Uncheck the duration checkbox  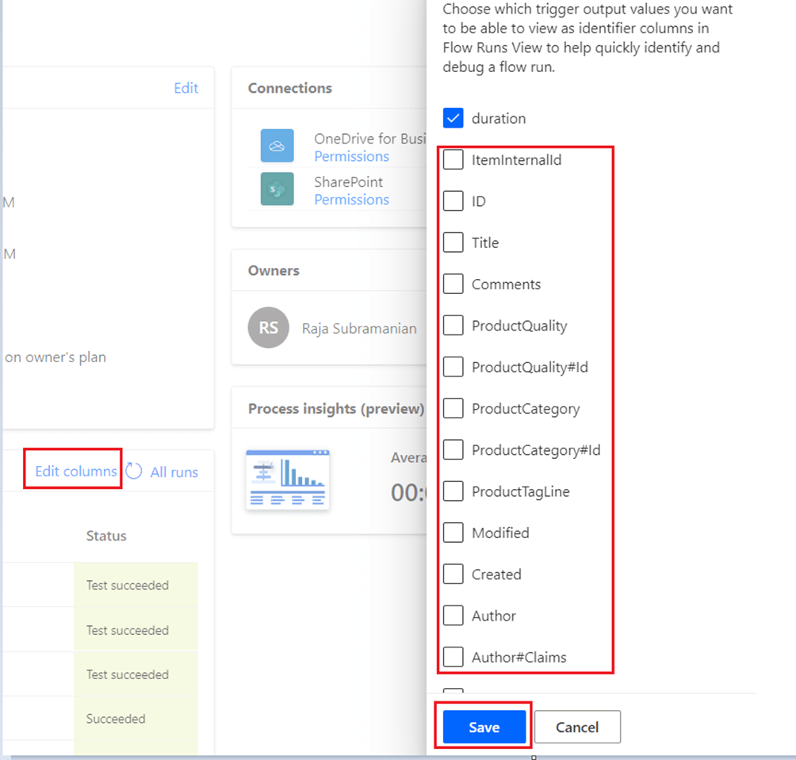click(453, 119)
